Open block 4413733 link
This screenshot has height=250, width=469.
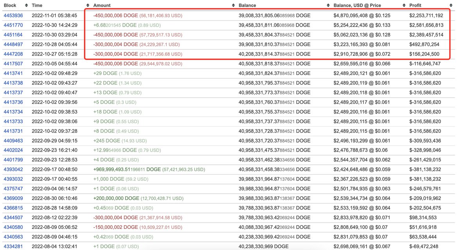[13, 121]
